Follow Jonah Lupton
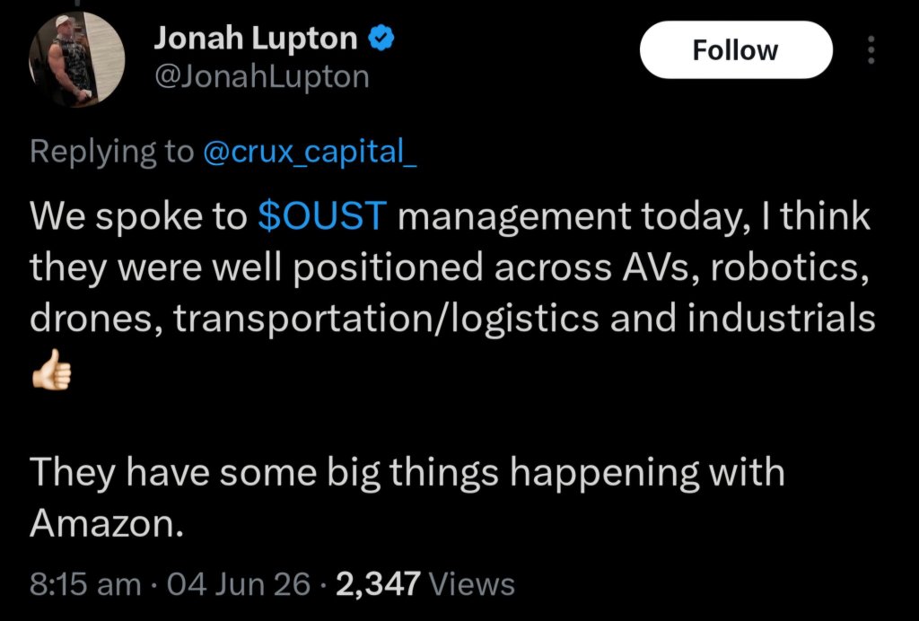The width and height of the screenshot is (919, 621). [736, 49]
